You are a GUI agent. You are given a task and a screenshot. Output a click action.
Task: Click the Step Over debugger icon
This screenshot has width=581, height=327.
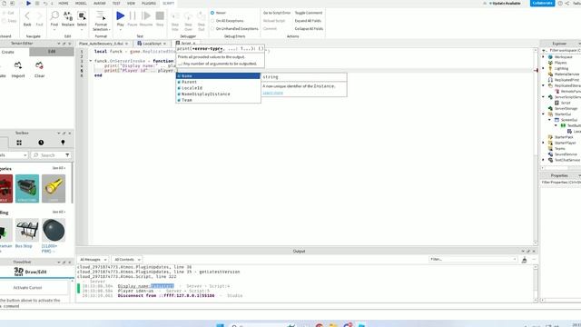tap(188, 16)
